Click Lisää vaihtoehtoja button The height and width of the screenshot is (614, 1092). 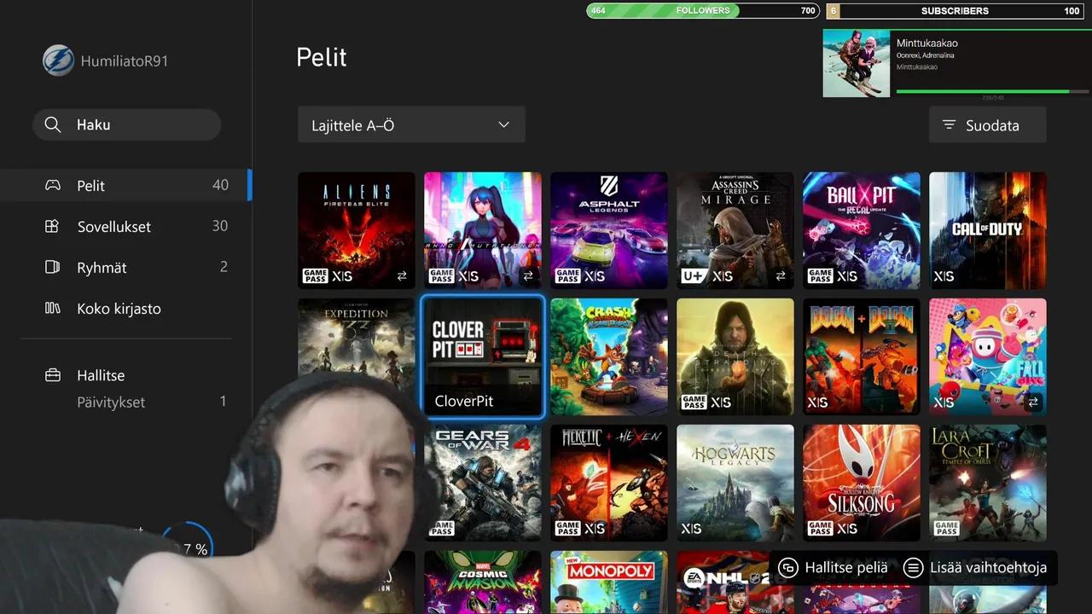coord(975,567)
